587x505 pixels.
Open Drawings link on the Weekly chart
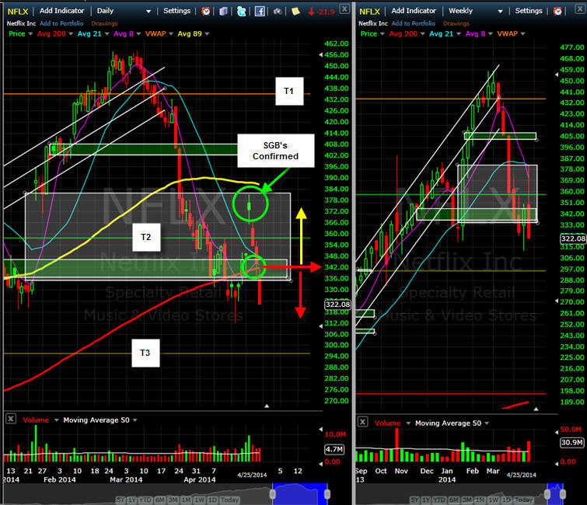pos(456,23)
